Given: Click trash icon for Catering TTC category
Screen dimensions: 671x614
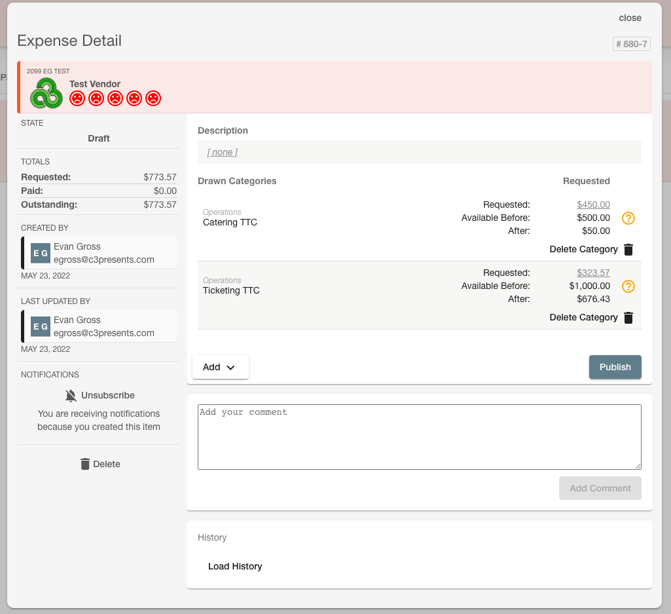Looking at the screenshot, I should 628,250.
